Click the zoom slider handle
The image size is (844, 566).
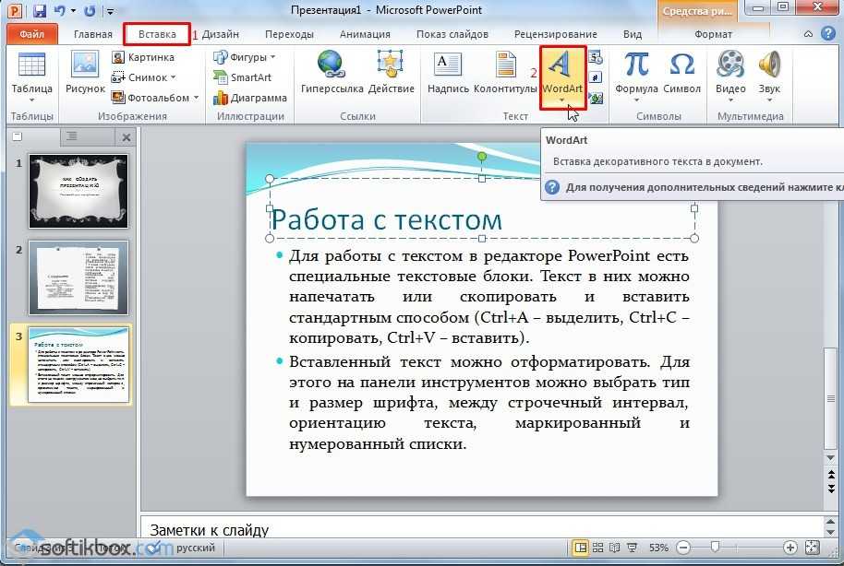(x=715, y=548)
